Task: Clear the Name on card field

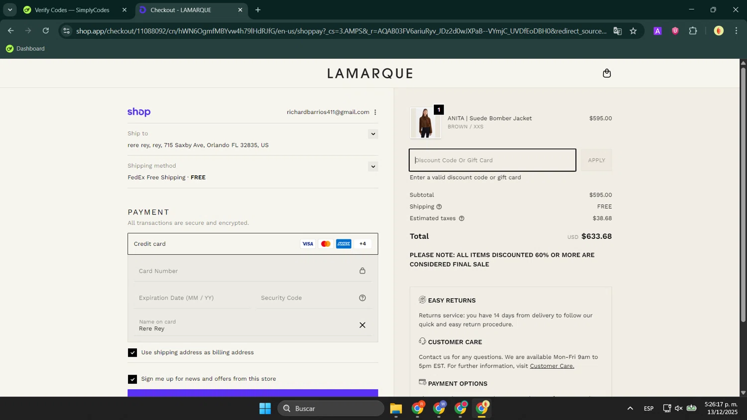Action: (363, 325)
